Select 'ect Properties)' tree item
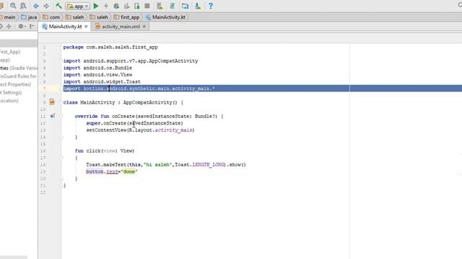This screenshot has height=259, width=462. pos(15,84)
